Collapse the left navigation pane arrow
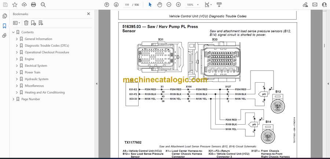The height and width of the screenshot is (159, 330). [96, 84]
